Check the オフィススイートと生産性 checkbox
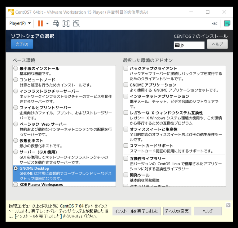The image size is (238, 228). coord(126,129)
